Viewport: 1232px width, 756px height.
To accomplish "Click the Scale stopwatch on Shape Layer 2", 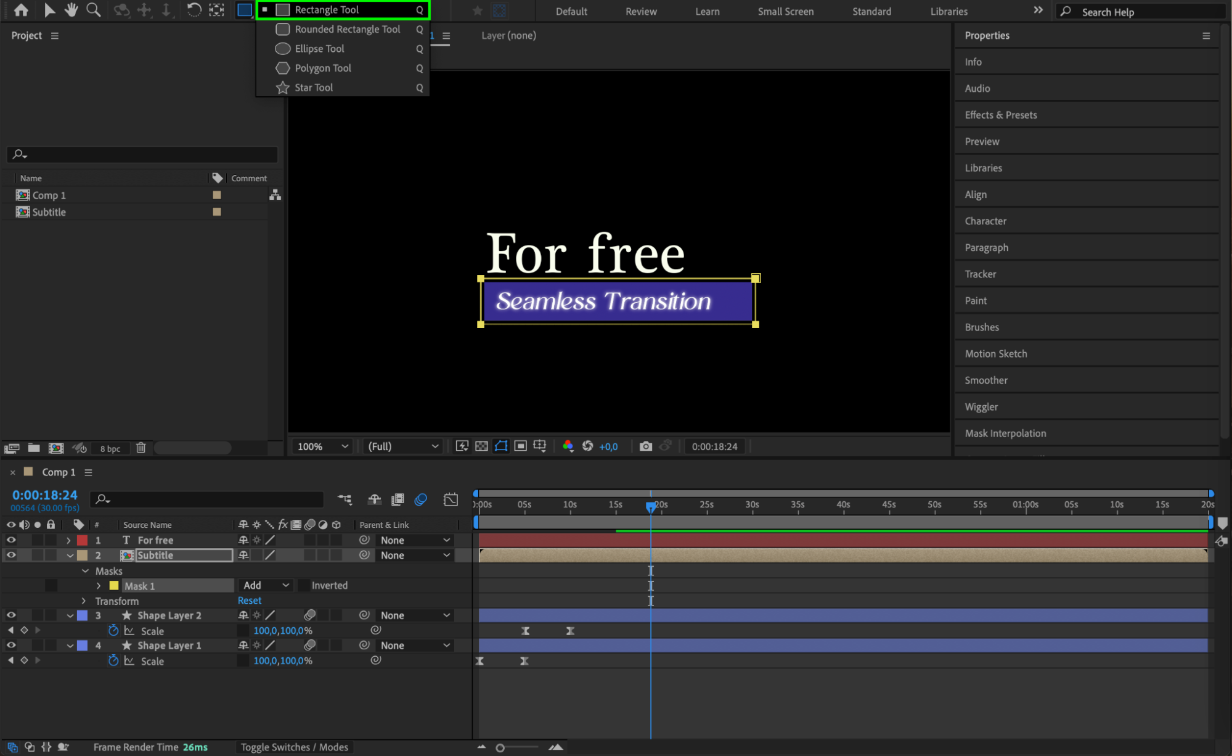I will coord(113,630).
